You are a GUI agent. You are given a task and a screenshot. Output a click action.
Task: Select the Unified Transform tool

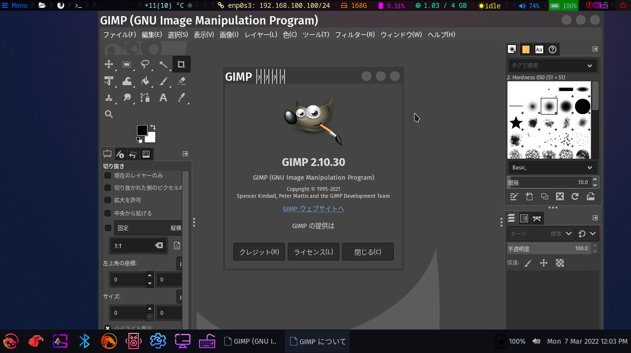(x=109, y=81)
